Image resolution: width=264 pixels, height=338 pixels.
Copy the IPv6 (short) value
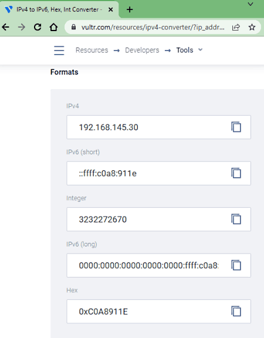(236, 173)
